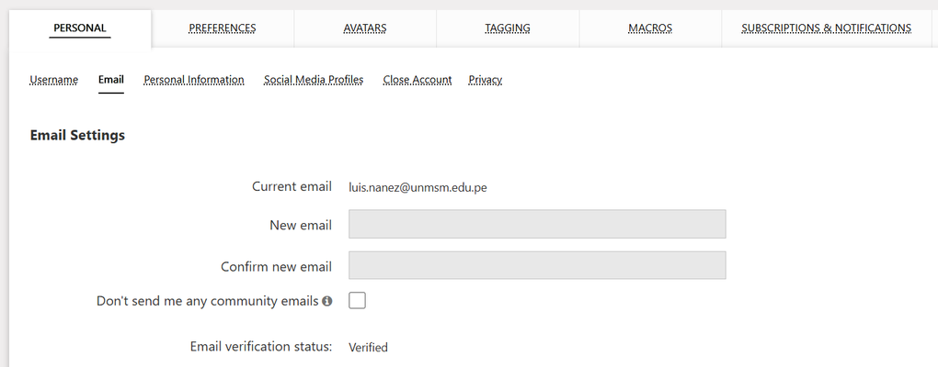Click the "Don't send me any community emails" label
This screenshot has width=938, height=367.
click(x=208, y=301)
